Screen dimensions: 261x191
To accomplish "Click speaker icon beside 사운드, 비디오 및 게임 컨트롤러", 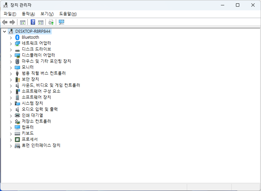I will [x=17, y=85].
